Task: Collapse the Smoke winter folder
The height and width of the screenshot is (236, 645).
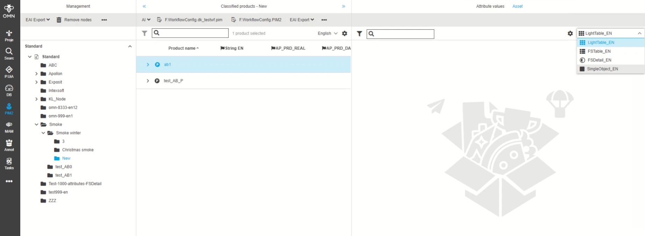Action: click(x=43, y=133)
